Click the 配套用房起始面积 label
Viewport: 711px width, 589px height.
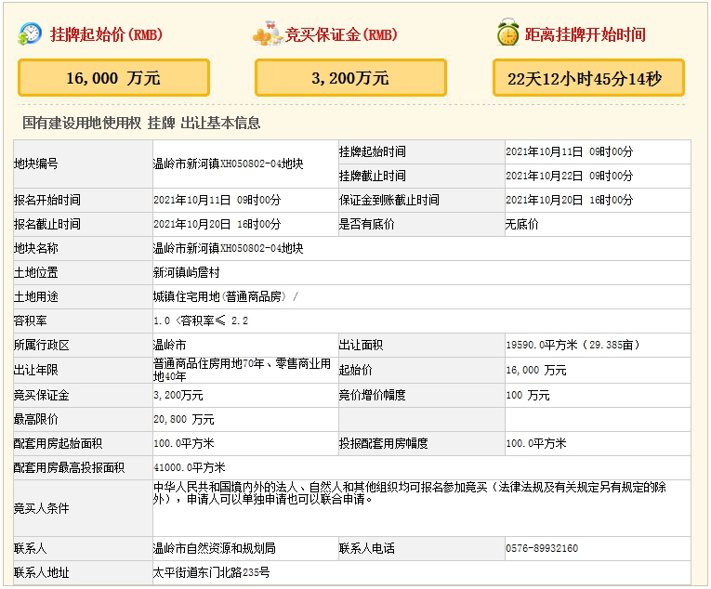[x=58, y=443]
